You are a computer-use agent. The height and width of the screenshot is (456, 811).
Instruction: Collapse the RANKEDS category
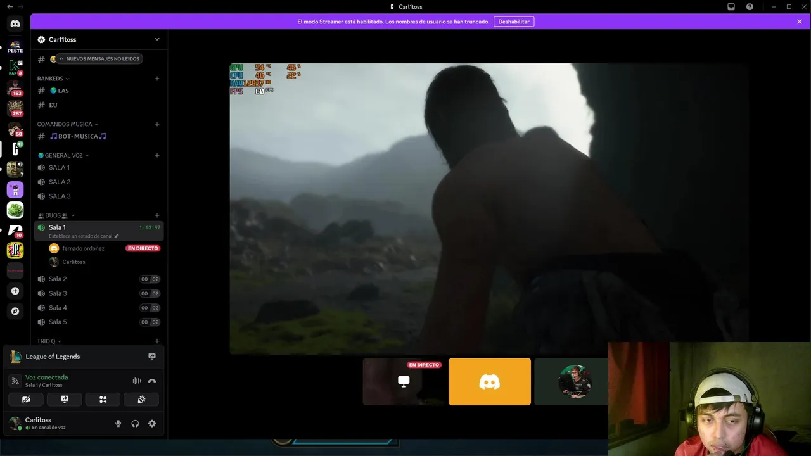tap(53, 79)
